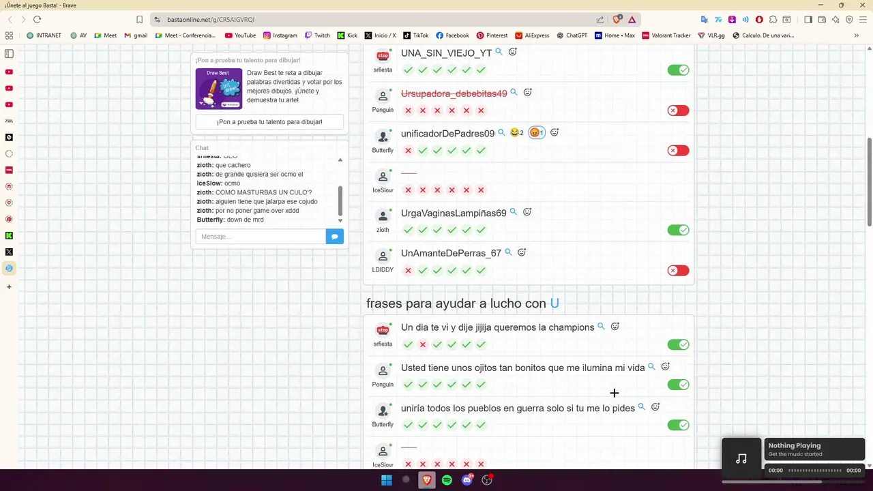This screenshot has height=491, width=873.
Task: Click the chat panel scrollbar
Action: point(340,200)
